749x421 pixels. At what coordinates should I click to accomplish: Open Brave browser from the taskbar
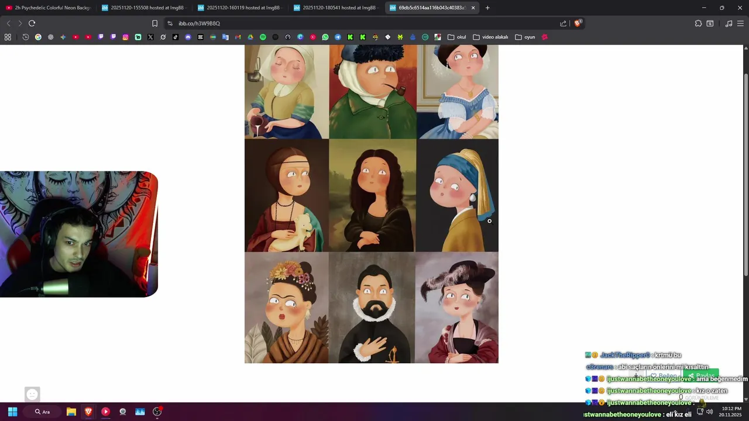[x=88, y=412]
